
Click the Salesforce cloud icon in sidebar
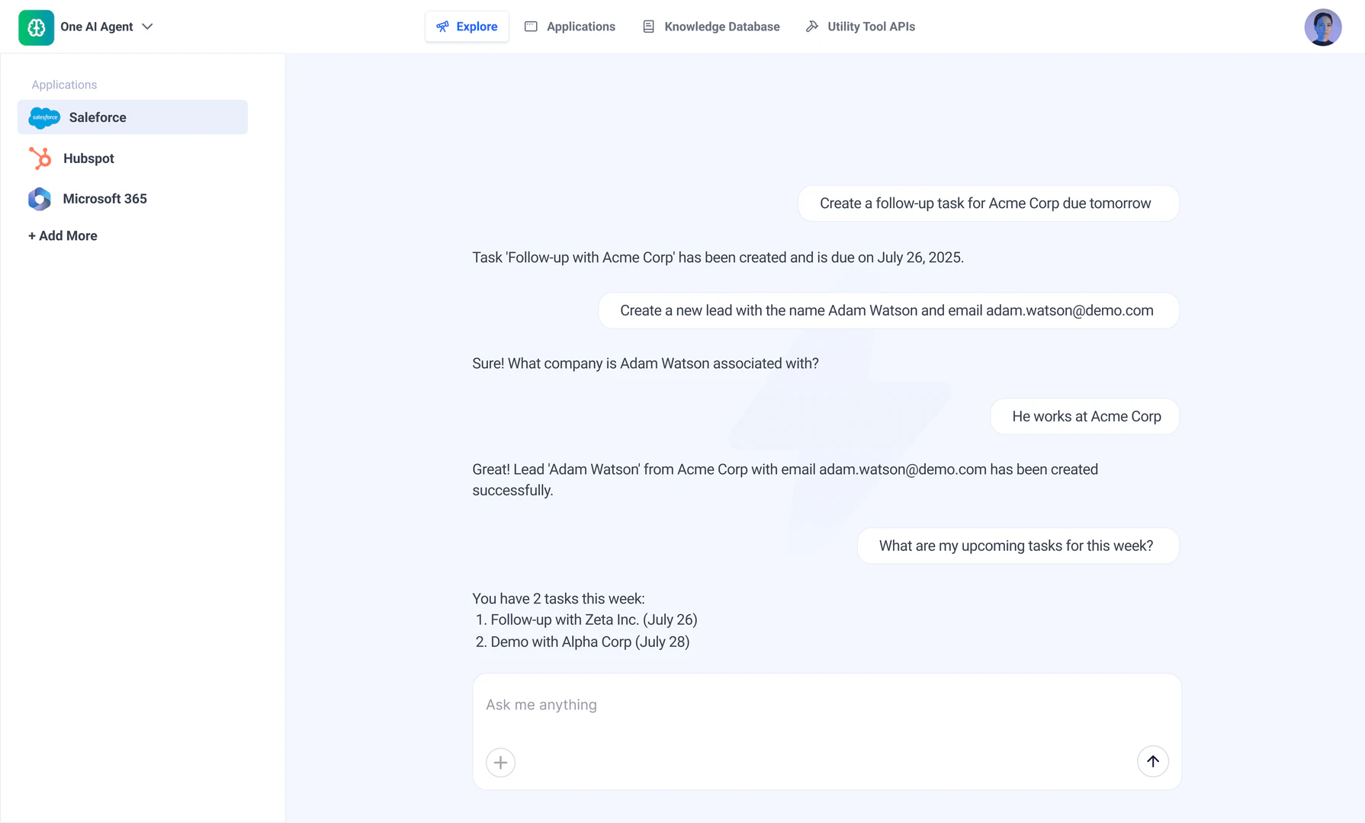point(44,117)
